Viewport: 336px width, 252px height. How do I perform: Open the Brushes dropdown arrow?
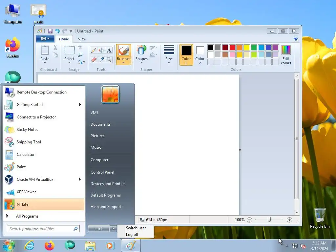coord(124,63)
